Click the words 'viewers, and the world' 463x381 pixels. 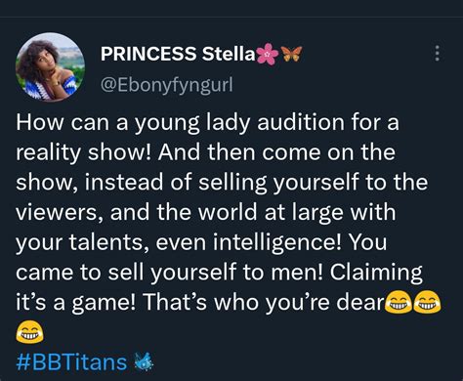[136, 212]
